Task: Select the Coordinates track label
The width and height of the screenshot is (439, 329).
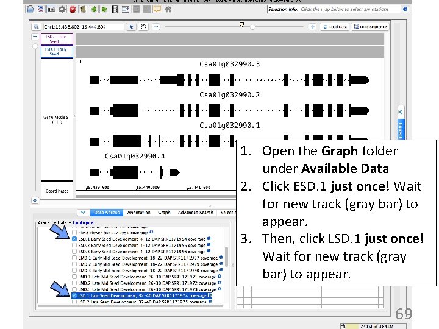Action: (57, 191)
